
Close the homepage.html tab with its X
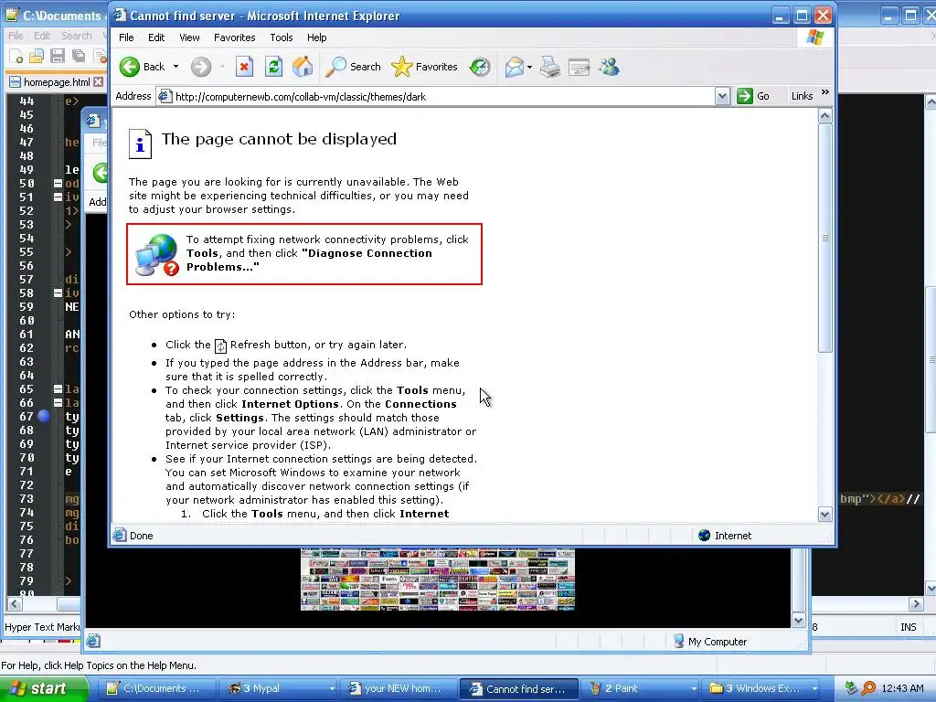pos(99,81)
